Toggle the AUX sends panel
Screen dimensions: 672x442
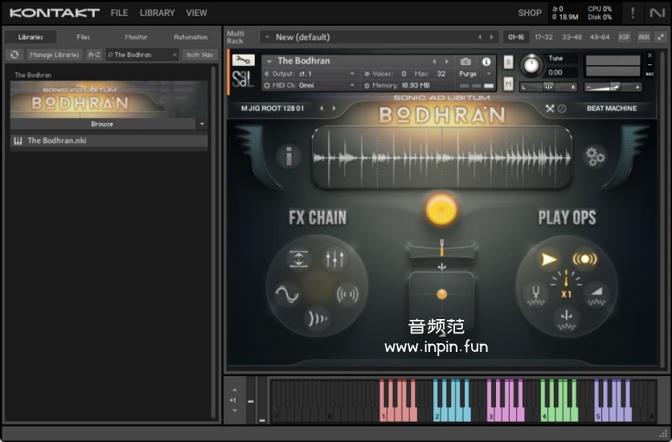pos(643,37)
